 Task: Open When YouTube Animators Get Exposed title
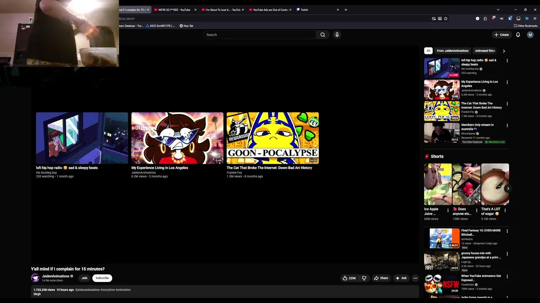point(481,278)
